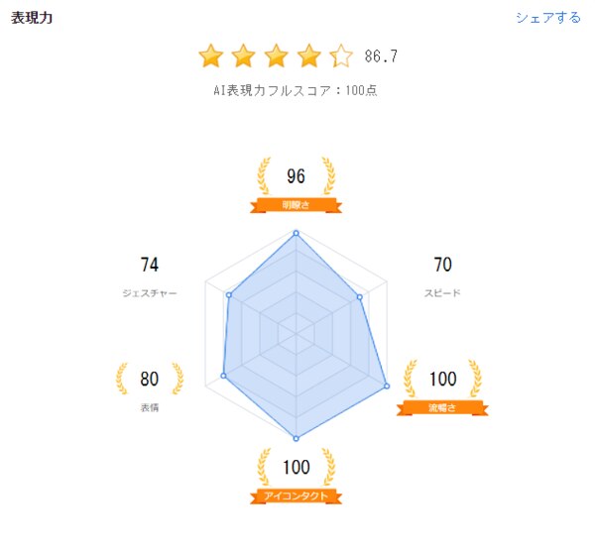The width and height of the screenshot is (595, 552).
Task: Select the top radar chart data point
Action: click(x=296, y=234)
